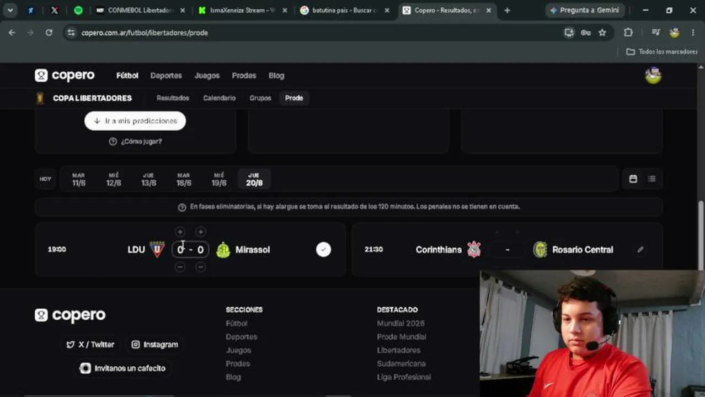Image resolution: width=705 pixels, height=397 pixels.
Task: Switch to CONMEBOL Libertadores browser tab
Action: coord(140,10)
